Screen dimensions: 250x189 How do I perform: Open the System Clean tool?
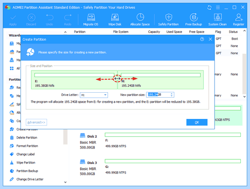pyautogui.click(x=217, y=20)
